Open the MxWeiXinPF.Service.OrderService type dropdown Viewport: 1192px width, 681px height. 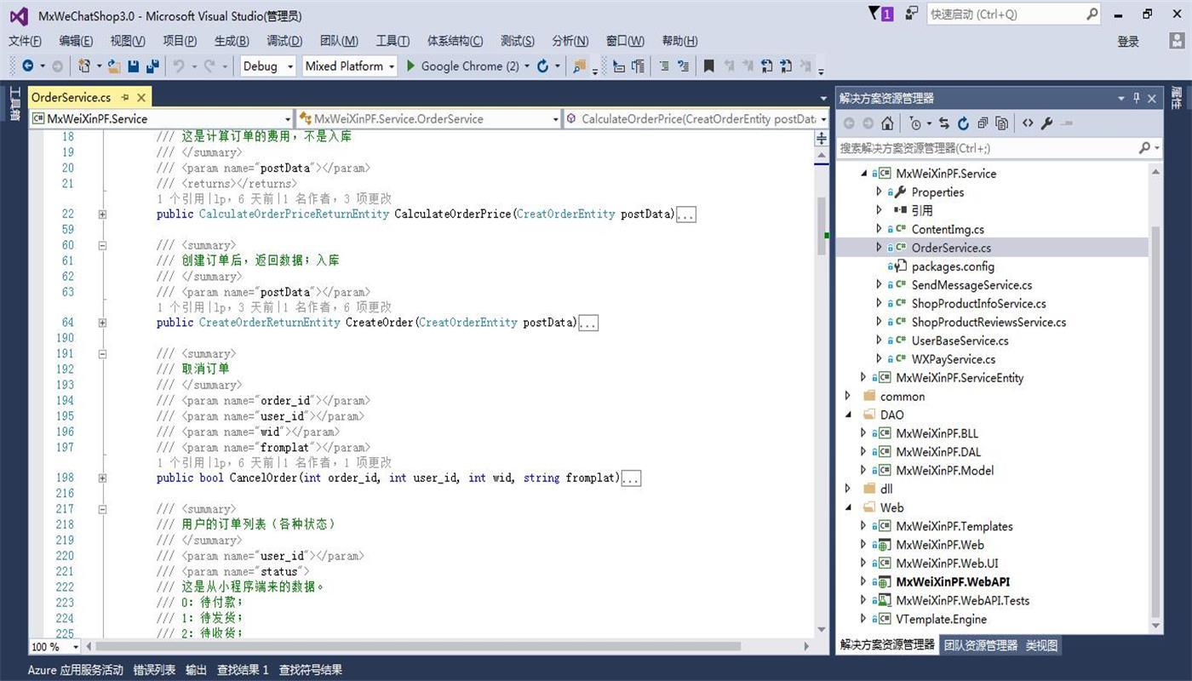(x=427, y=119)
